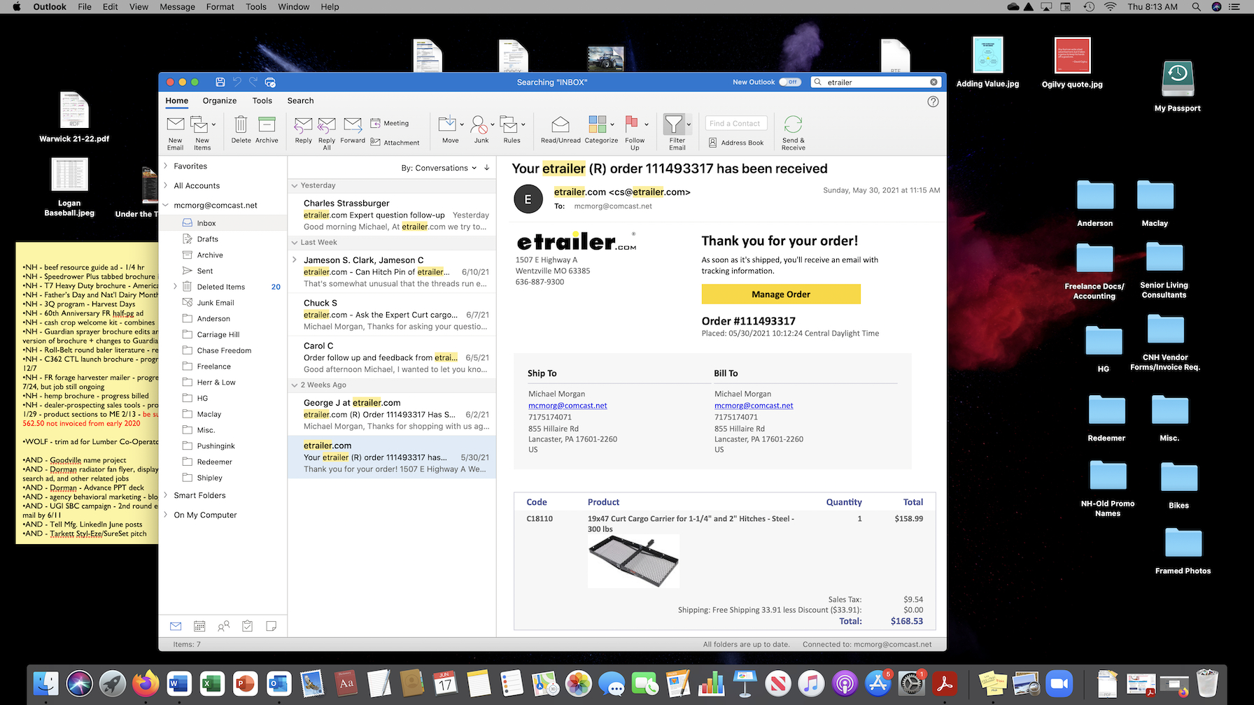The width and height of the screenshot is (1254, 705).
Task: Clear the etrailer search field
Action: point(934,82)
